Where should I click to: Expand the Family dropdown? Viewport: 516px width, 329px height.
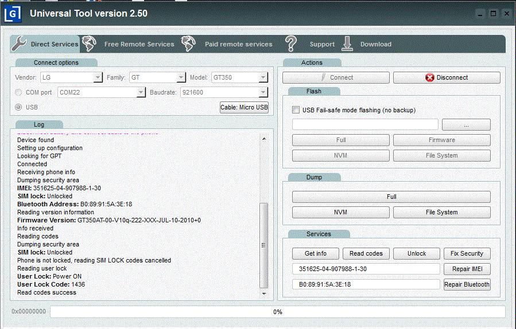(181, 77)
